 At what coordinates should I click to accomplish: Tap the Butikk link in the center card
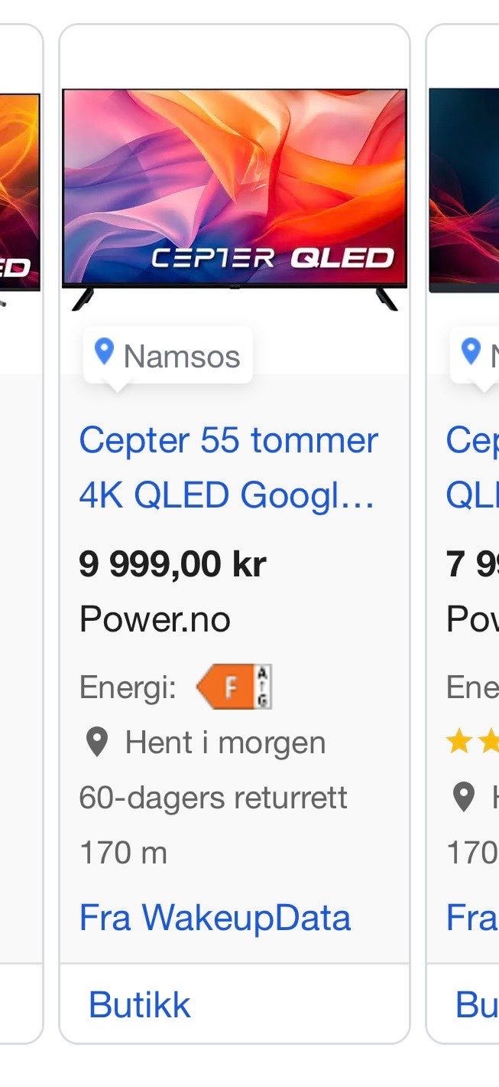coord(139,1004)
